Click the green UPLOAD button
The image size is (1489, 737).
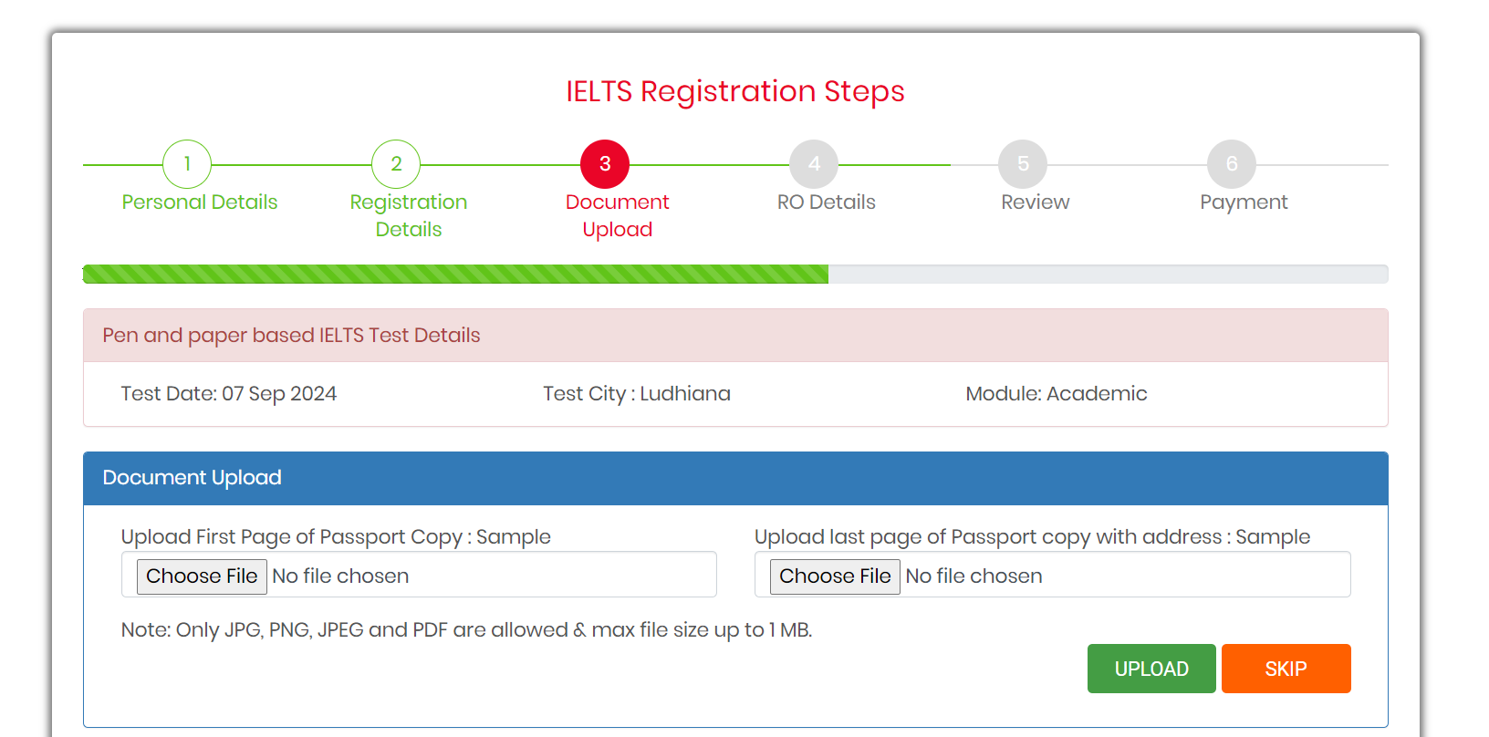coord(1151,669)
